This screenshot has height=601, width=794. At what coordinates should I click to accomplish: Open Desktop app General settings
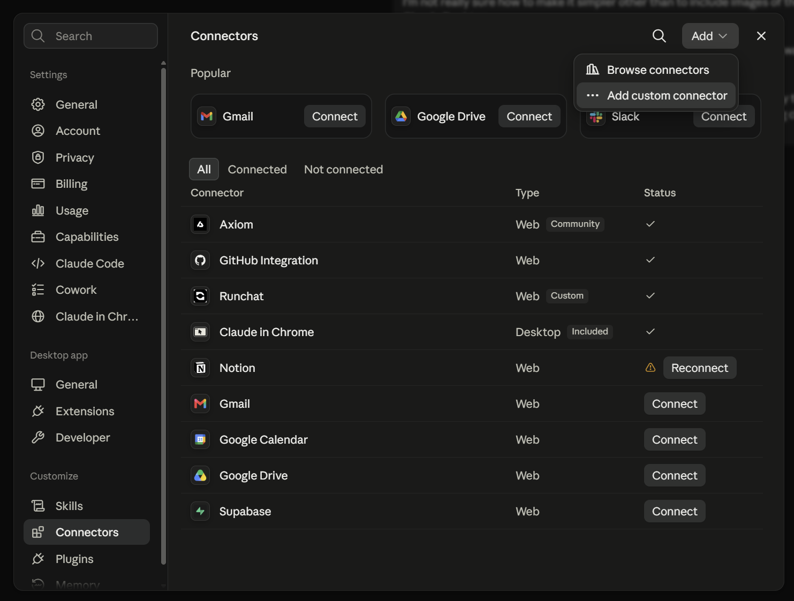tap(87, 384)
